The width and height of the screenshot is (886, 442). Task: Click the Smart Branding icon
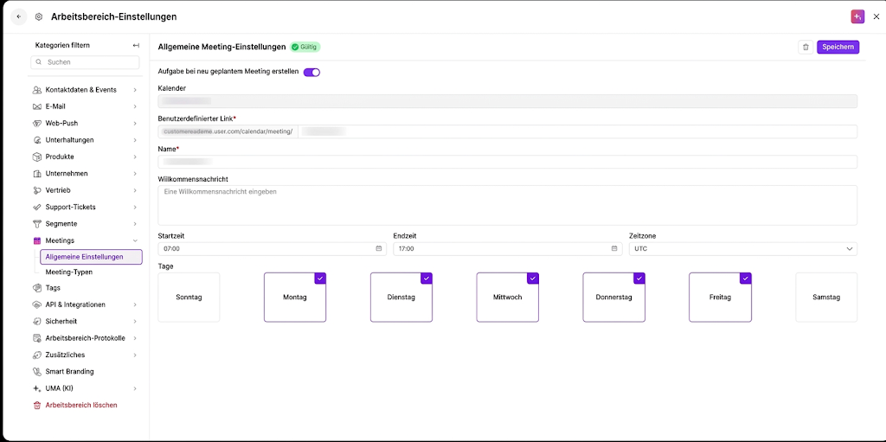[x=37, y=371]
